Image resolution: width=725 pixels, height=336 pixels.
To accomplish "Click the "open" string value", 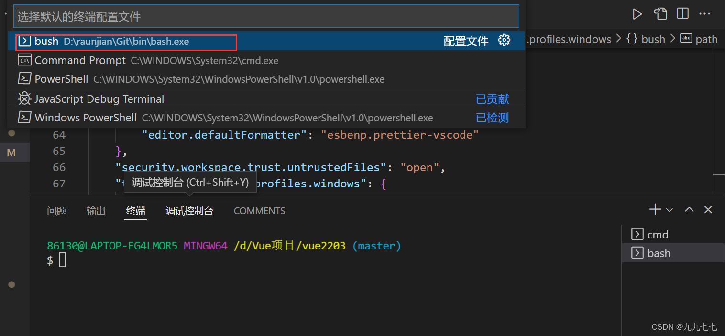I will click(x=419, y=167).
